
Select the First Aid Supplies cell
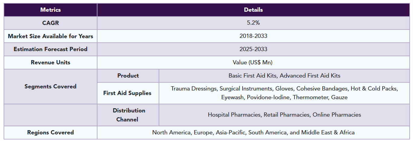point(128,93)
